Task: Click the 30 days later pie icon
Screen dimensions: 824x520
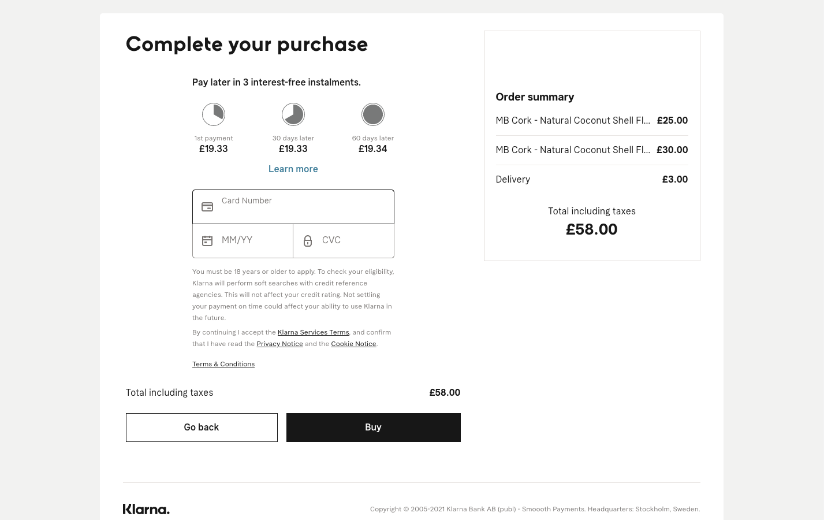Action: (x=293, y=114)
